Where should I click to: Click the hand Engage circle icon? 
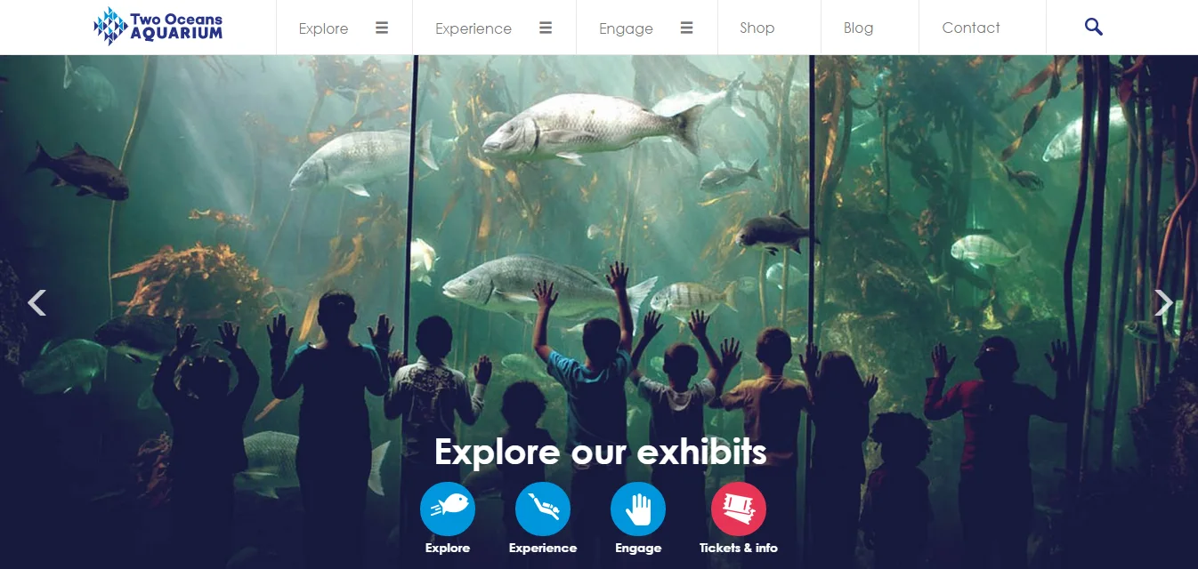pos(638,509)
